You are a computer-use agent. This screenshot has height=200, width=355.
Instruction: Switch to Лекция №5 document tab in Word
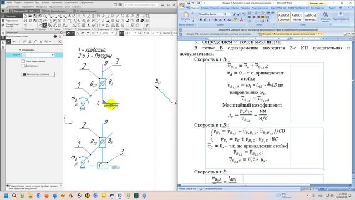point(219,34)
